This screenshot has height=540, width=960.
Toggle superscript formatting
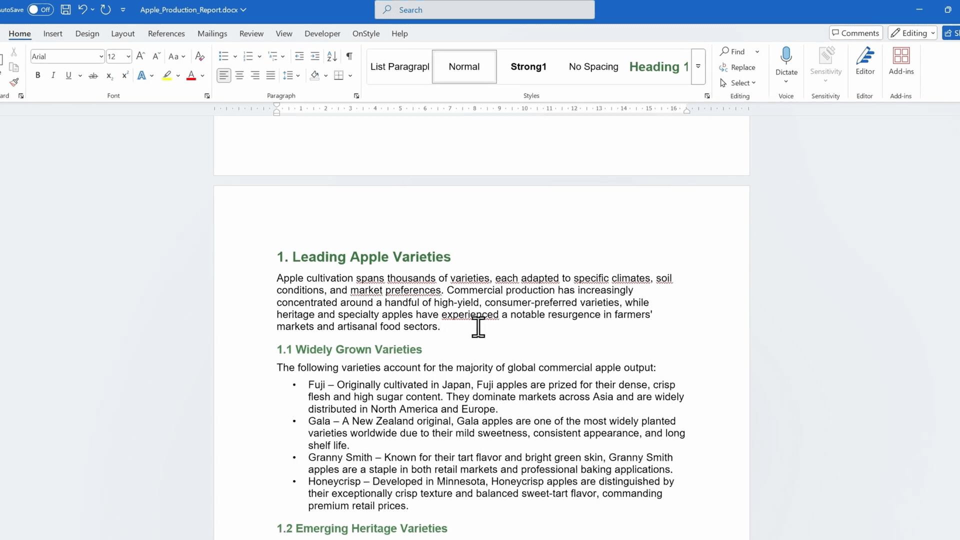click(125, 75)
